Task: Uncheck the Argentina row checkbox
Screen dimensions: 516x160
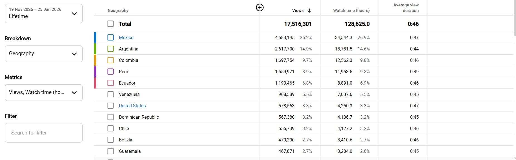Action: 111,49
